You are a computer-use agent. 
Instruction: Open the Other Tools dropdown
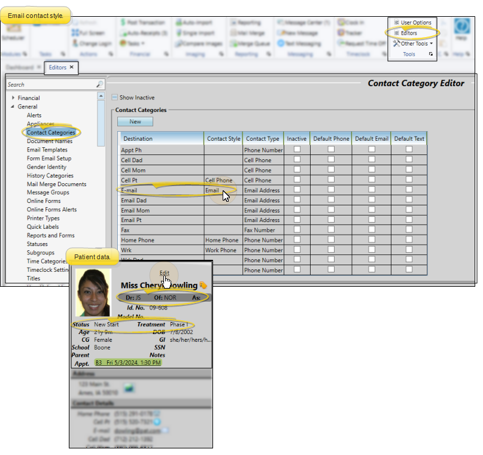click(414, 43)
